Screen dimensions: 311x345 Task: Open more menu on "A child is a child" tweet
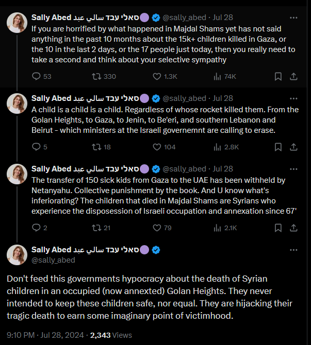[293, 98]
